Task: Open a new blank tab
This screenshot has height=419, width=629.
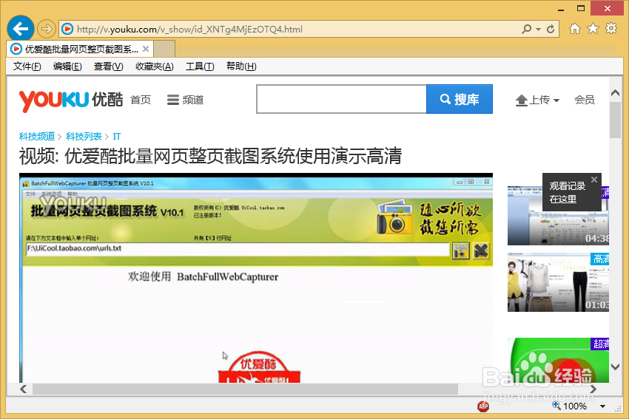Action: pos(164,49)
